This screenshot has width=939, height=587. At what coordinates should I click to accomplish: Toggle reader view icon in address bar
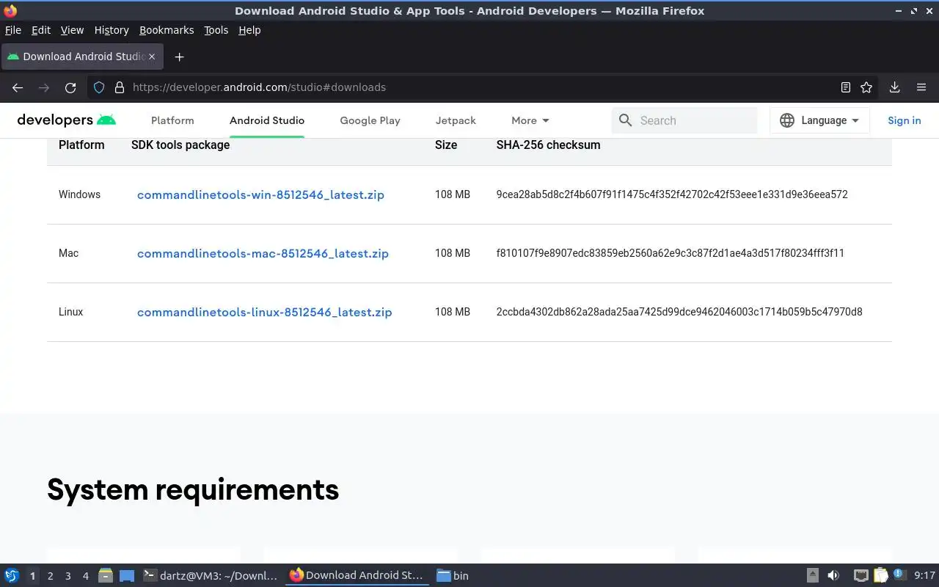[x=846, y=87]
